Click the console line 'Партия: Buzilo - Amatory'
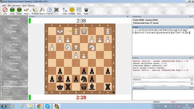Screen dimensions: 194x109 click(x=160, y=70)
